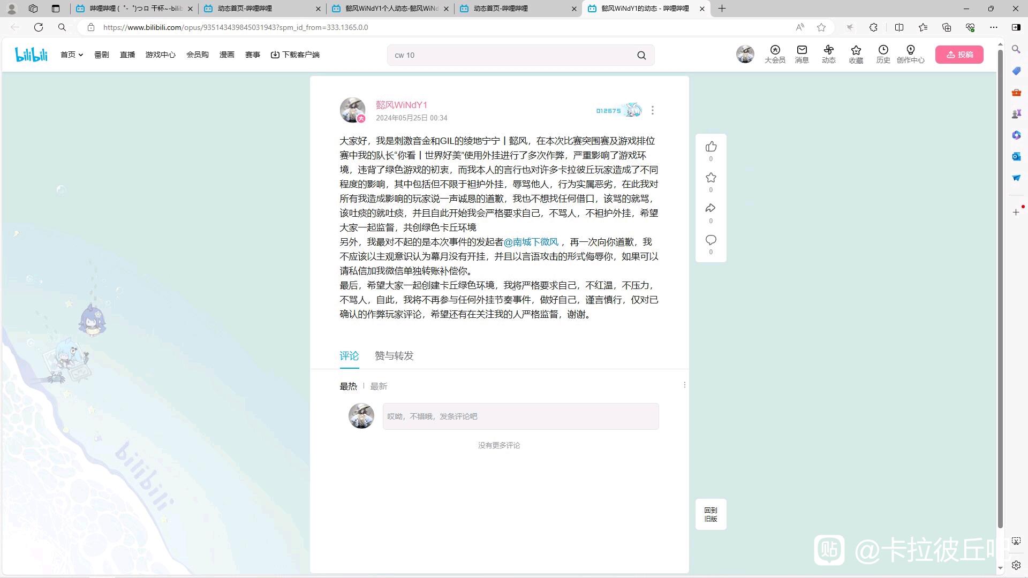Open 收藏 favorites icon
Image resolution: width=1028 pixels, height=578 pixels.
(x=856, y=54)
